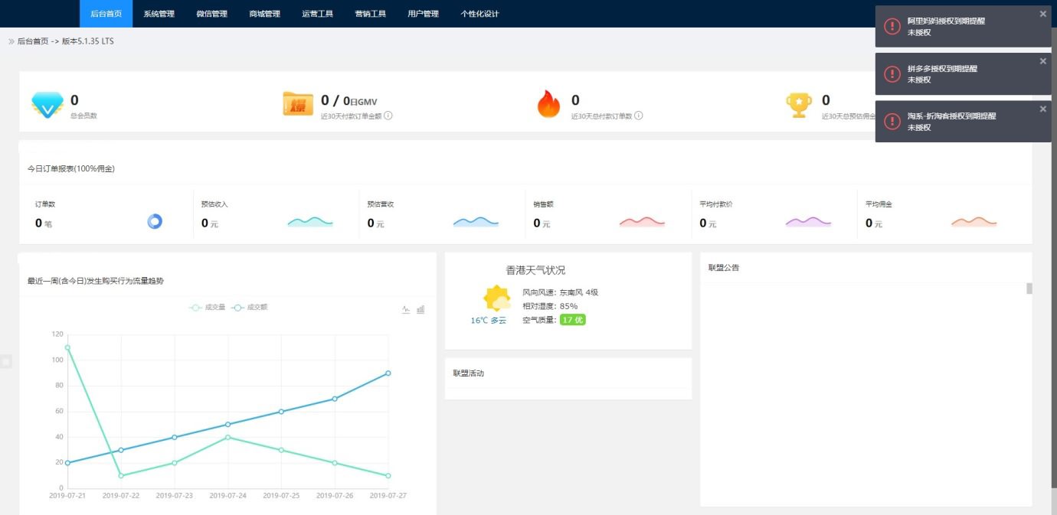1057x515 pixels.
Task: Click the 淘系-折淘客 warning exclamation icon
Action: 892,121
